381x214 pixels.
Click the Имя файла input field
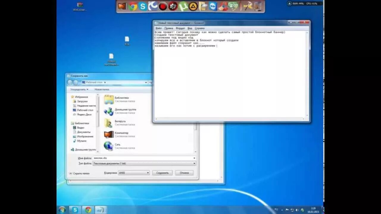[x=143, y=158]
